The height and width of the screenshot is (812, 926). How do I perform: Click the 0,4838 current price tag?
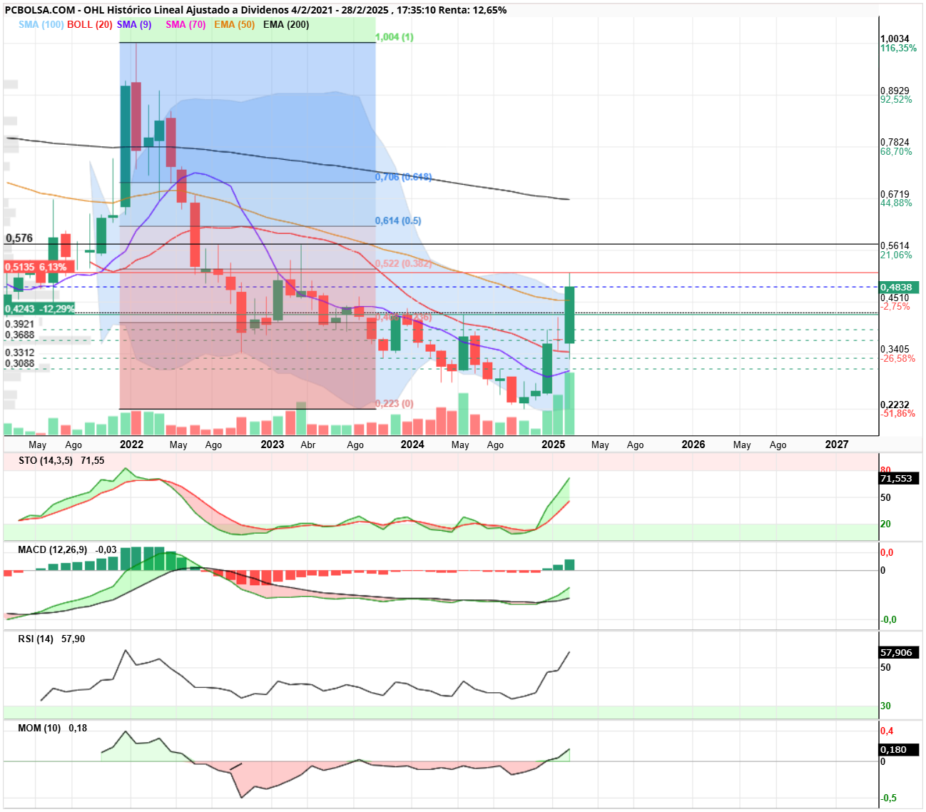coord(900,288)
